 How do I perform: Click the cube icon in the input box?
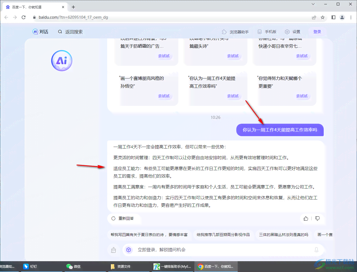pyautogui.click(x=129, y=250)
